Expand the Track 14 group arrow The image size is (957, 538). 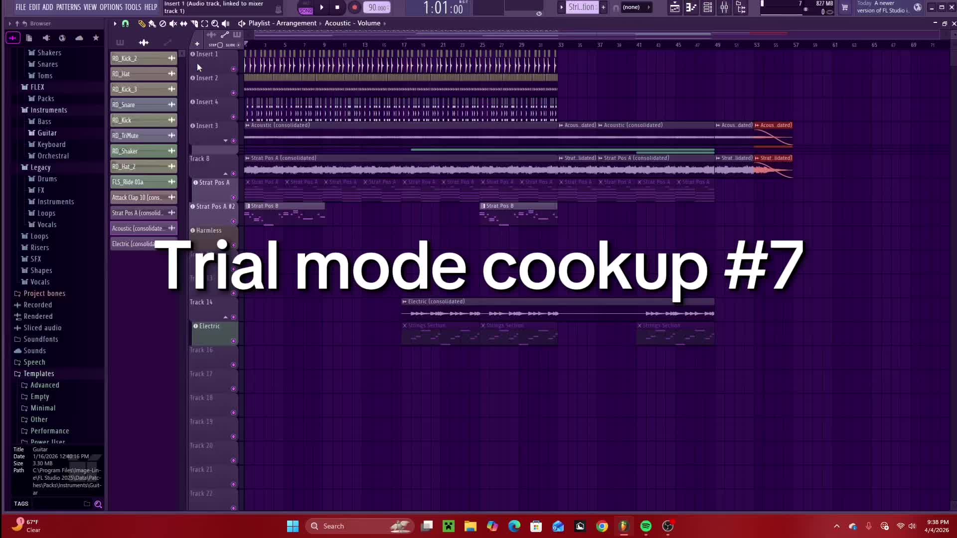tap(225, 317)
